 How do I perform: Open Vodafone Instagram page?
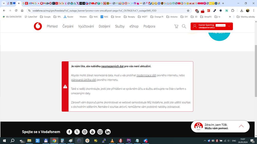click(85, 132)
